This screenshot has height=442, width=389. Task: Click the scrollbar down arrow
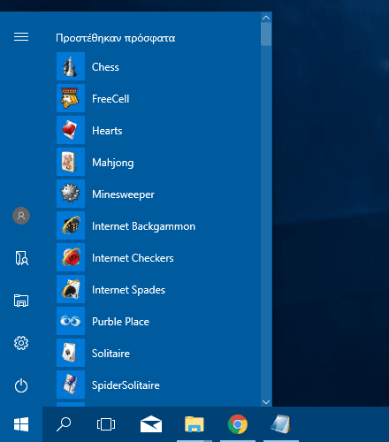266,402
